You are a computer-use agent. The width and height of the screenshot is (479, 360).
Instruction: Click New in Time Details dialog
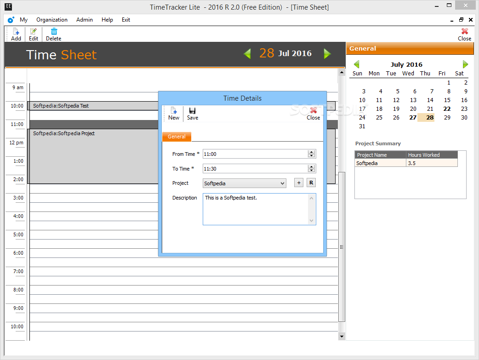tap(174, 114)
